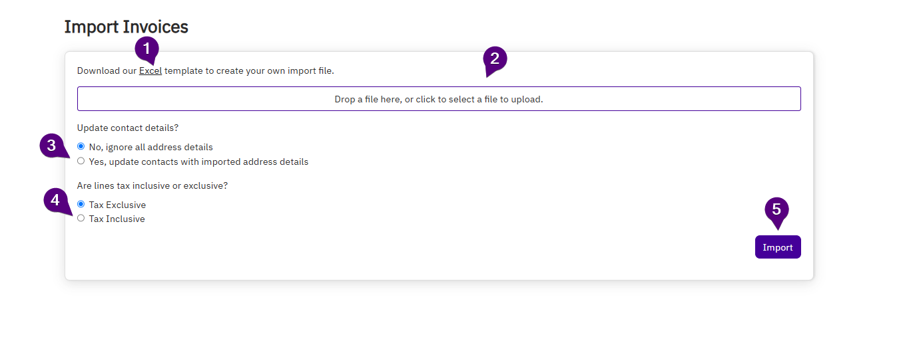Choose the Tax Exclusive radio circle
The height and width of the screenshot is (337, 899).
[81, 204]
